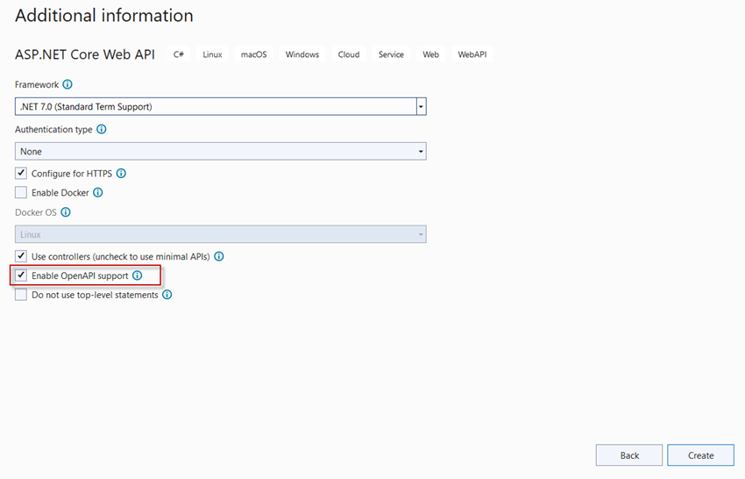Image resolution: width=745 pixels, height=479 pixels.
Task: Click info icon beside Enable OpenAPI support
Action: point(138,275)
